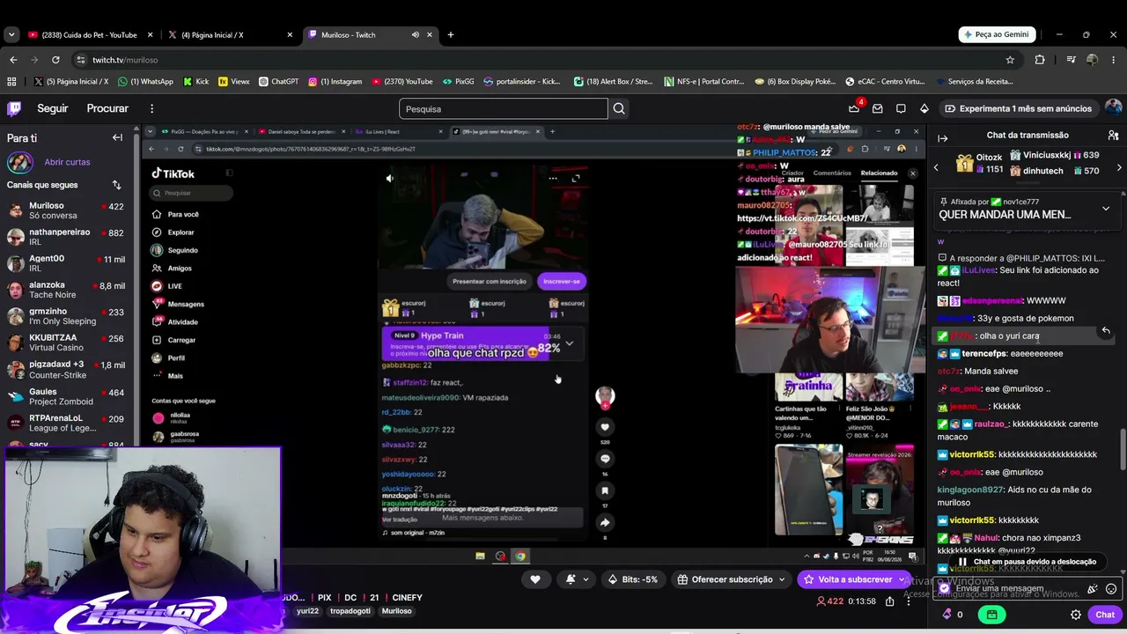Viewport: 1127px width, 634px height.
Task: Collapse the stream chat panel
Action: pos(942,137)
